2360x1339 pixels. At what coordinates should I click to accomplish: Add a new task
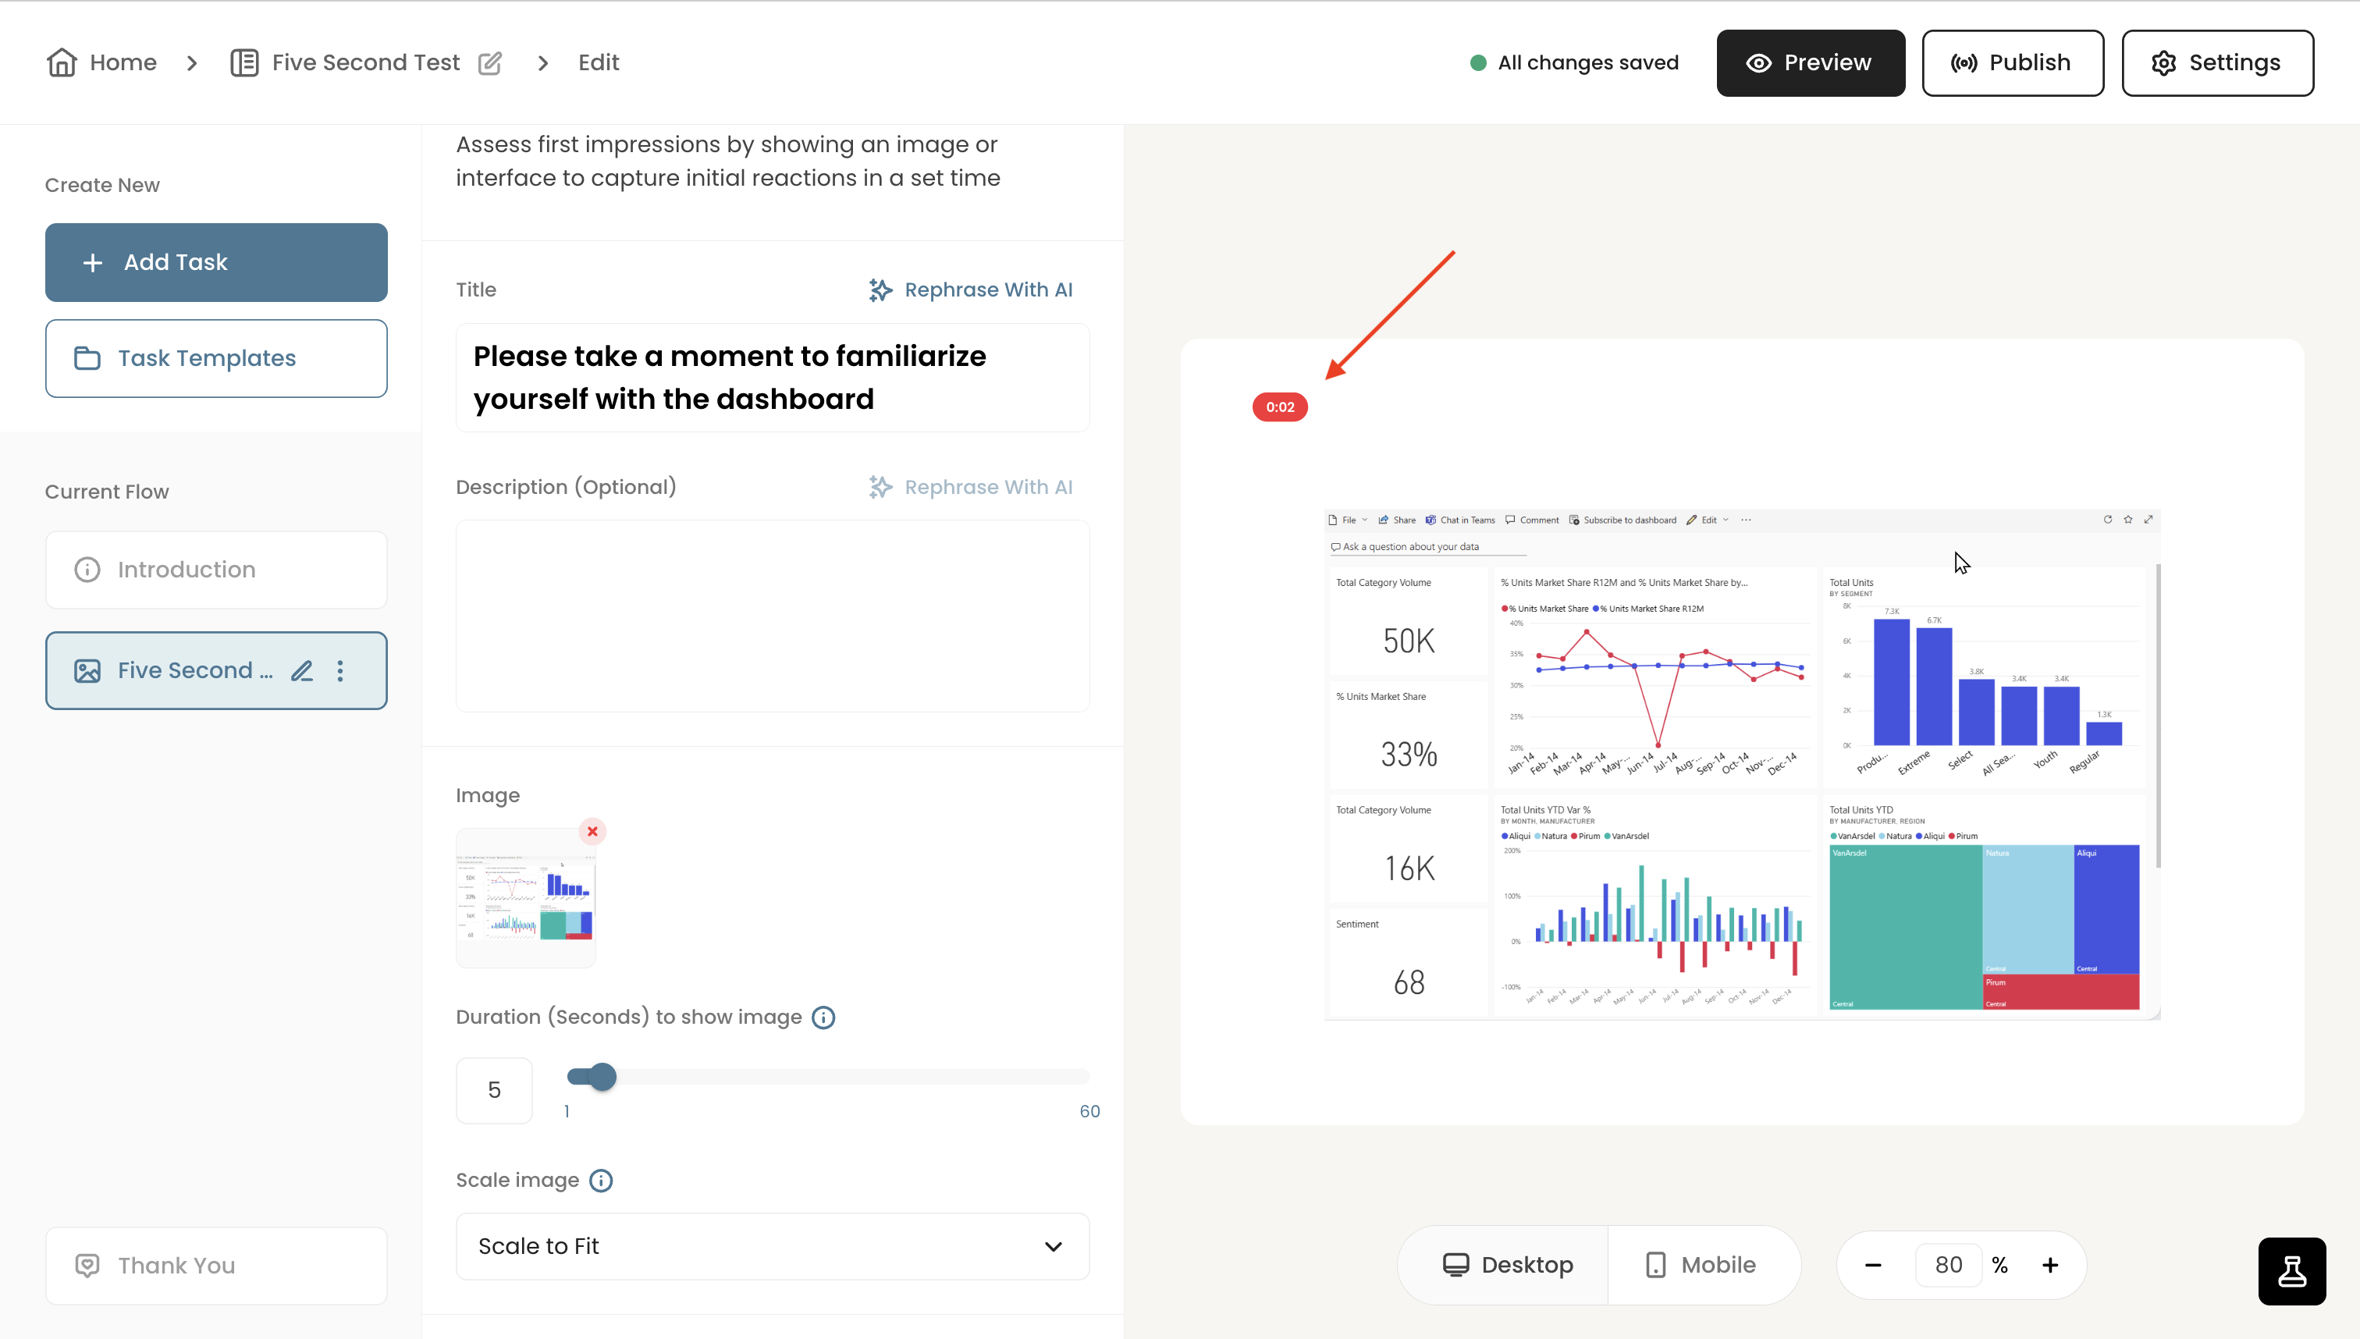click(216, 262)
